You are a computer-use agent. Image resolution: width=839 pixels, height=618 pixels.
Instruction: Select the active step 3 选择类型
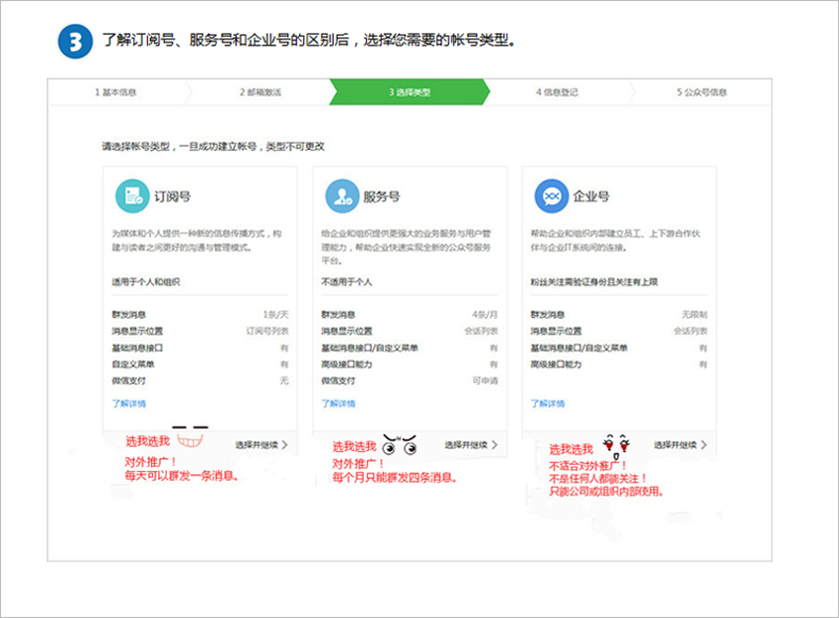coord(409,92)
